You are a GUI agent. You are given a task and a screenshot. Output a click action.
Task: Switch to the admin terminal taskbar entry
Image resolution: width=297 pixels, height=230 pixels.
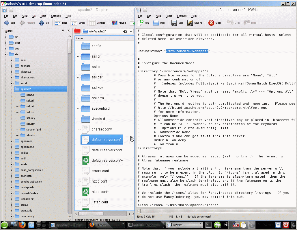[x=145, y=225]
